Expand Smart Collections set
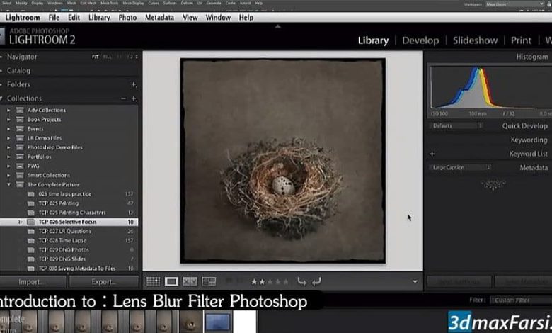Screen dimensions: 552x333 tap(8, 175)
